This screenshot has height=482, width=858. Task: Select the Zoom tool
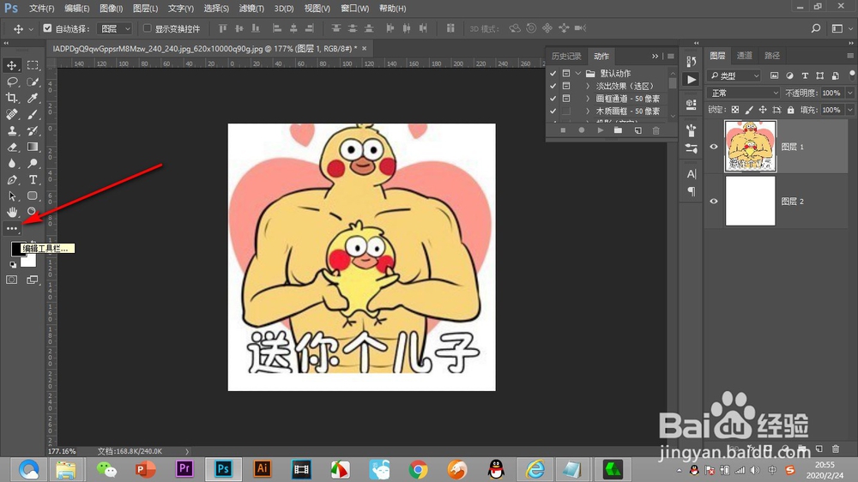pos(33,212)
